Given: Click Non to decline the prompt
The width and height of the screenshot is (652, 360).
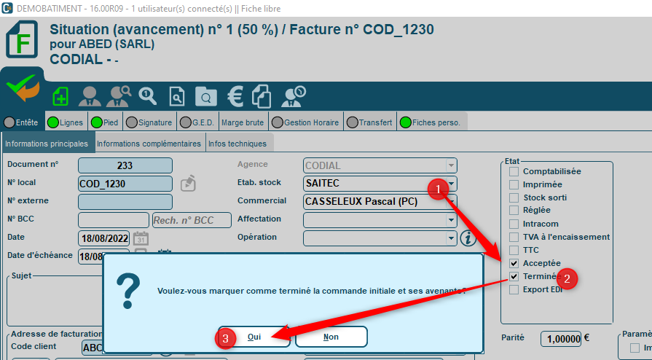Looking at the screenshot, I should pyautogui.click(x=331, y=337).
